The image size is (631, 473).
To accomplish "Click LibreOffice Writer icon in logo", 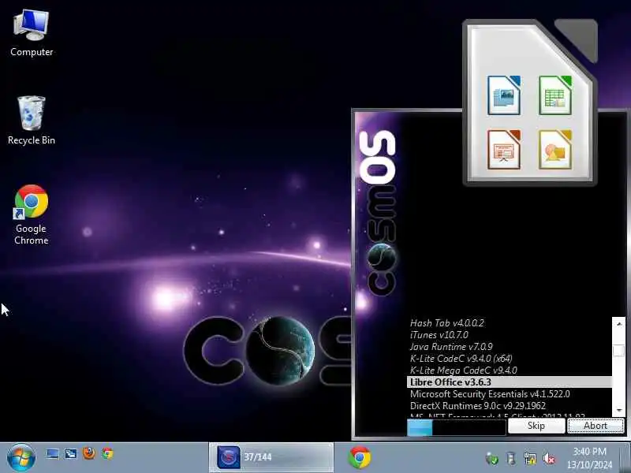I will (504, 95).
